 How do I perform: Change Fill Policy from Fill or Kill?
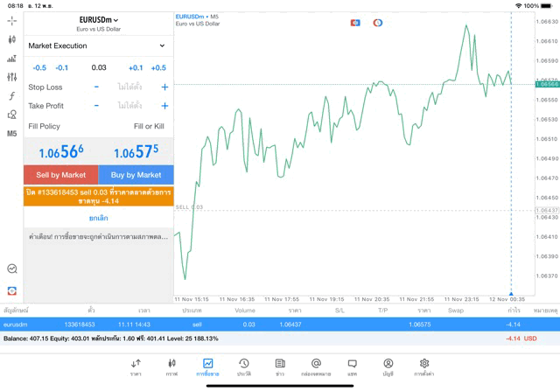[148, 126]
